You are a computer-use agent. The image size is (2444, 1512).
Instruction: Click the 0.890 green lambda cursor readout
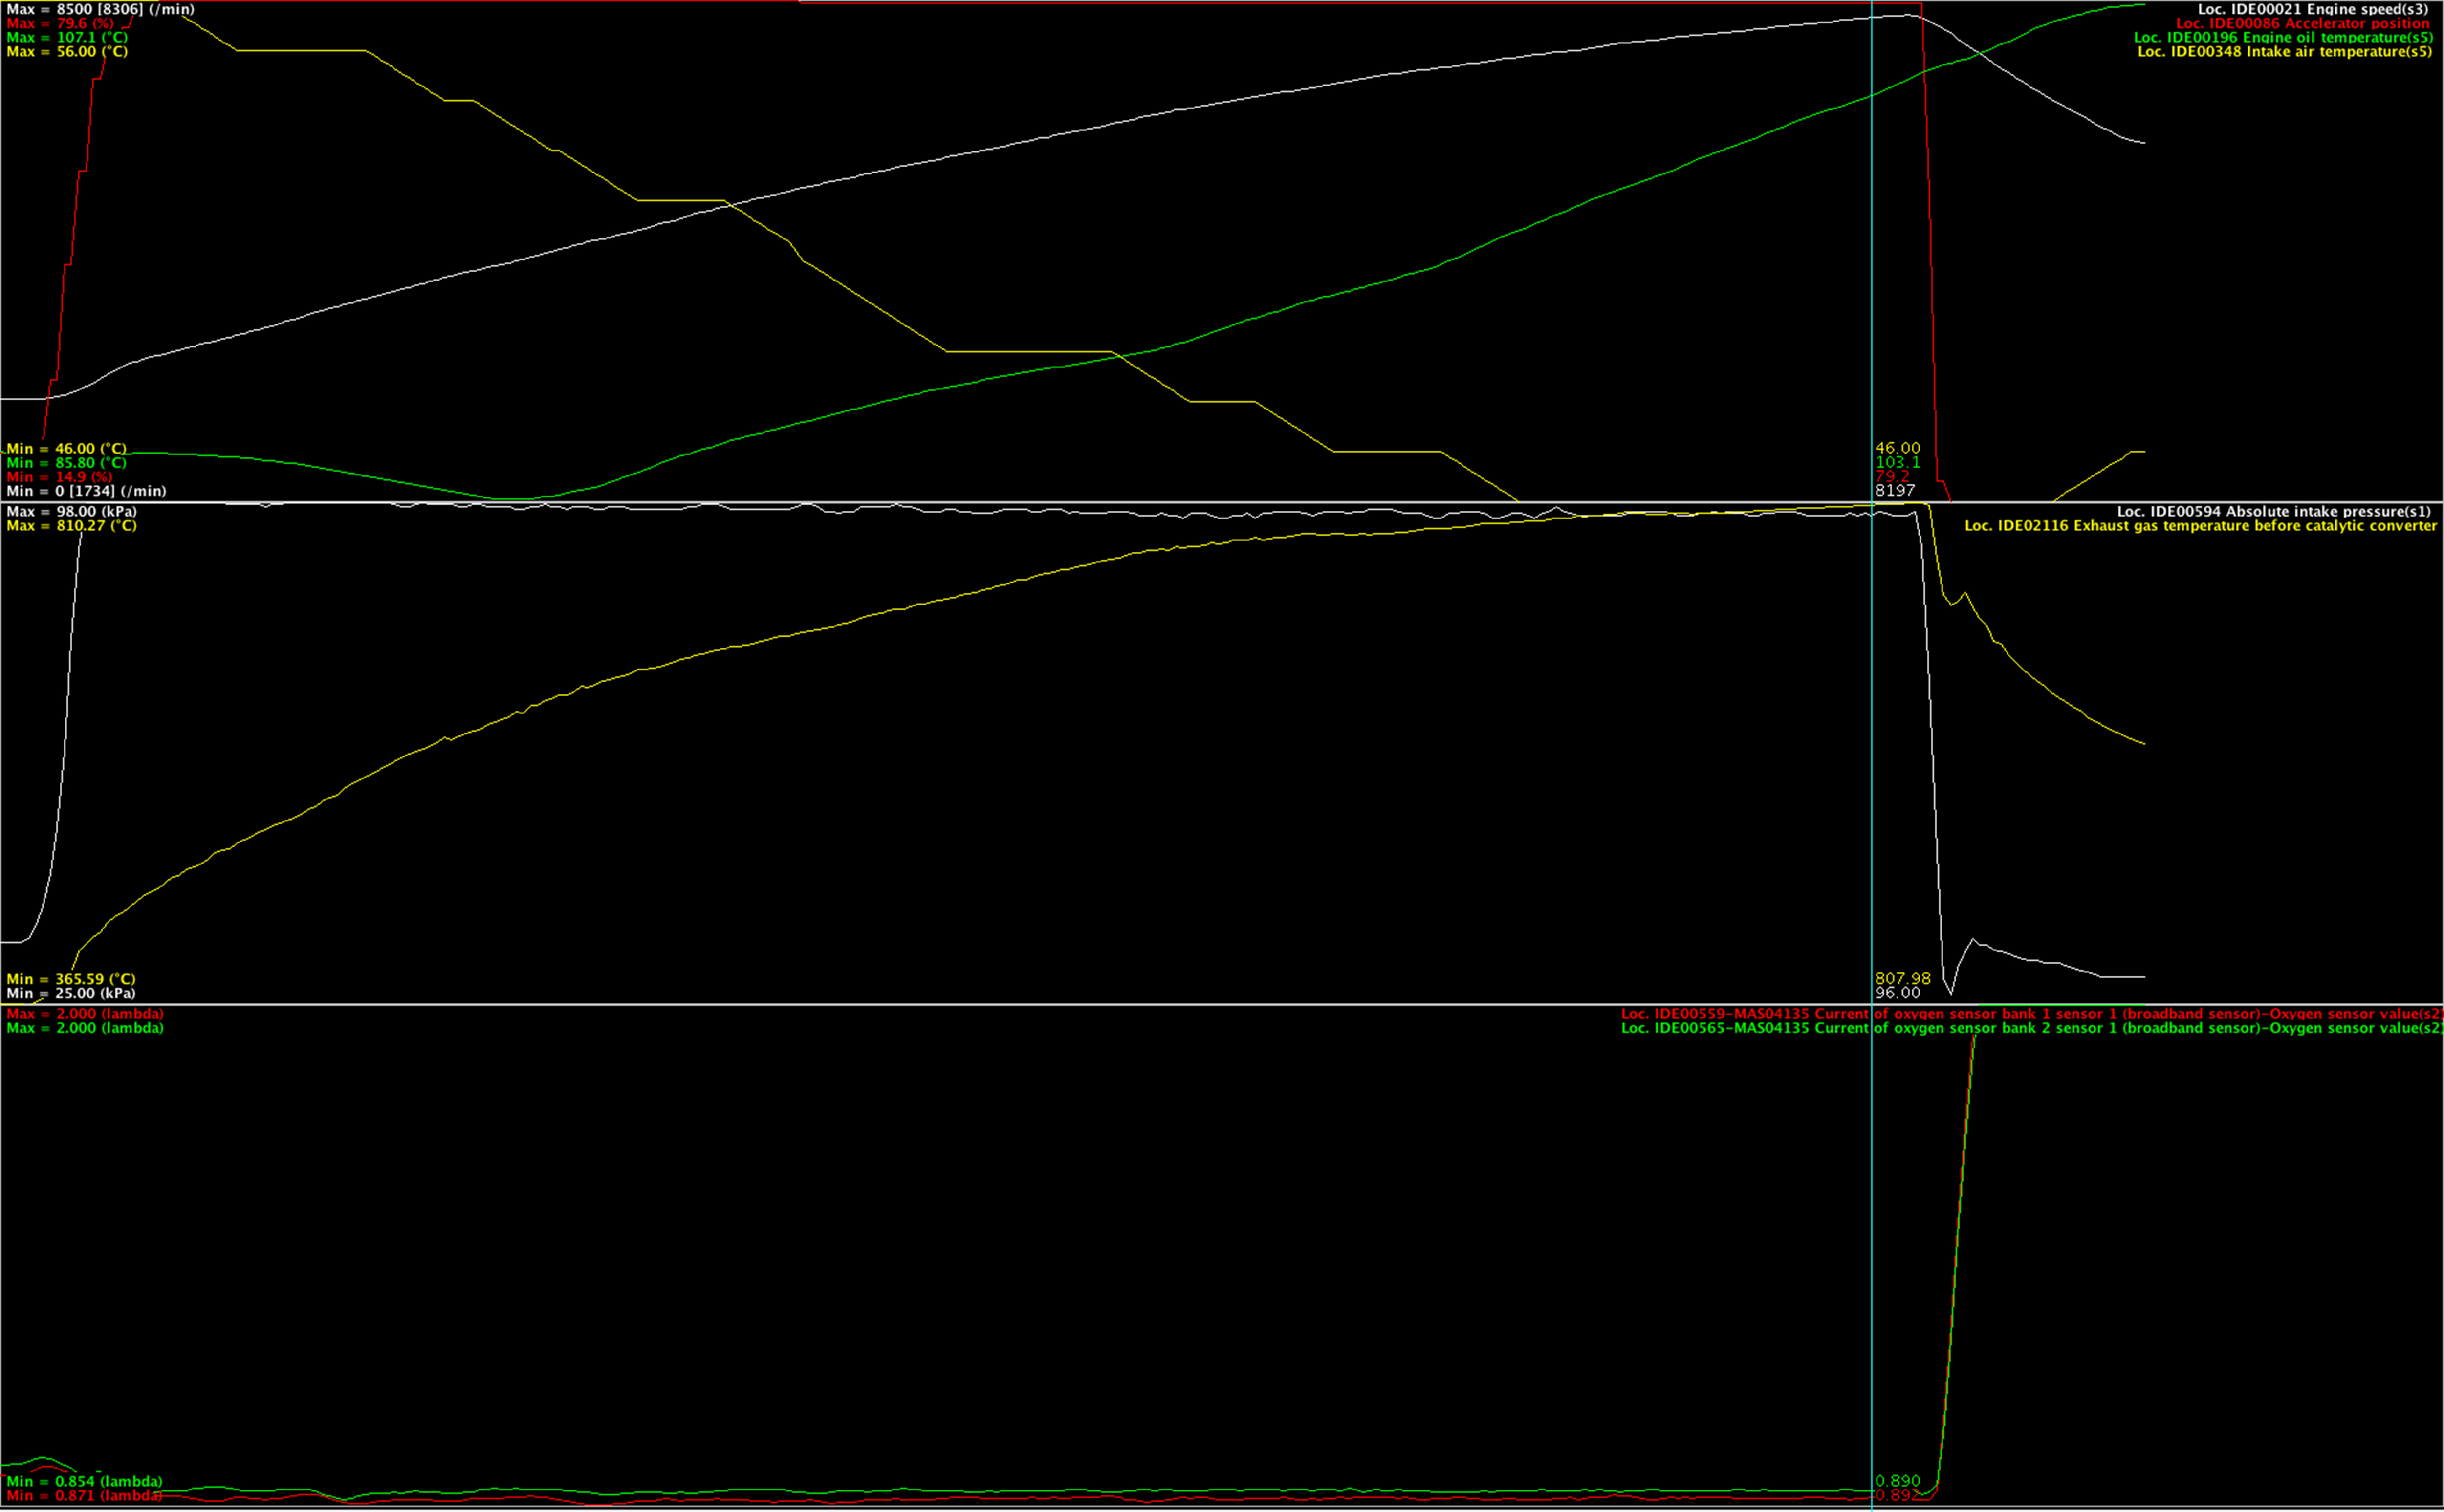click(1897, 1481)
